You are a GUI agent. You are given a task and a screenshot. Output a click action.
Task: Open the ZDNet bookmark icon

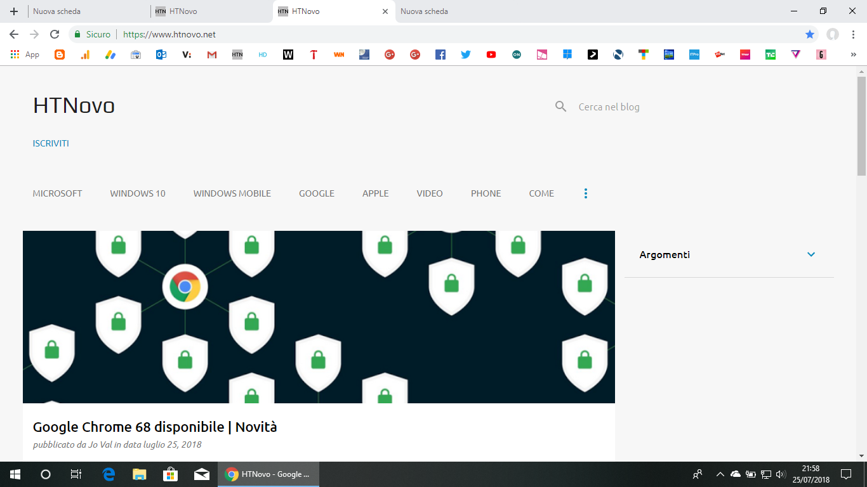pos(720,55)
